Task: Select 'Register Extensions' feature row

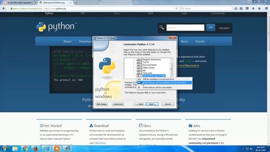Action: click(151, 60)
